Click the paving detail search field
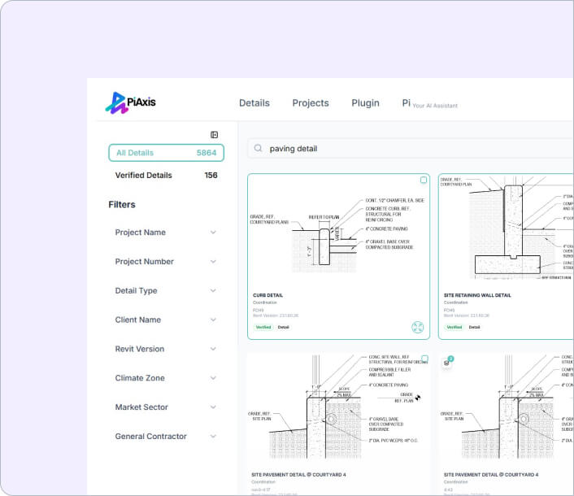Image resolution: width=574 pixels, height=496 pixels. pos(407,149)
